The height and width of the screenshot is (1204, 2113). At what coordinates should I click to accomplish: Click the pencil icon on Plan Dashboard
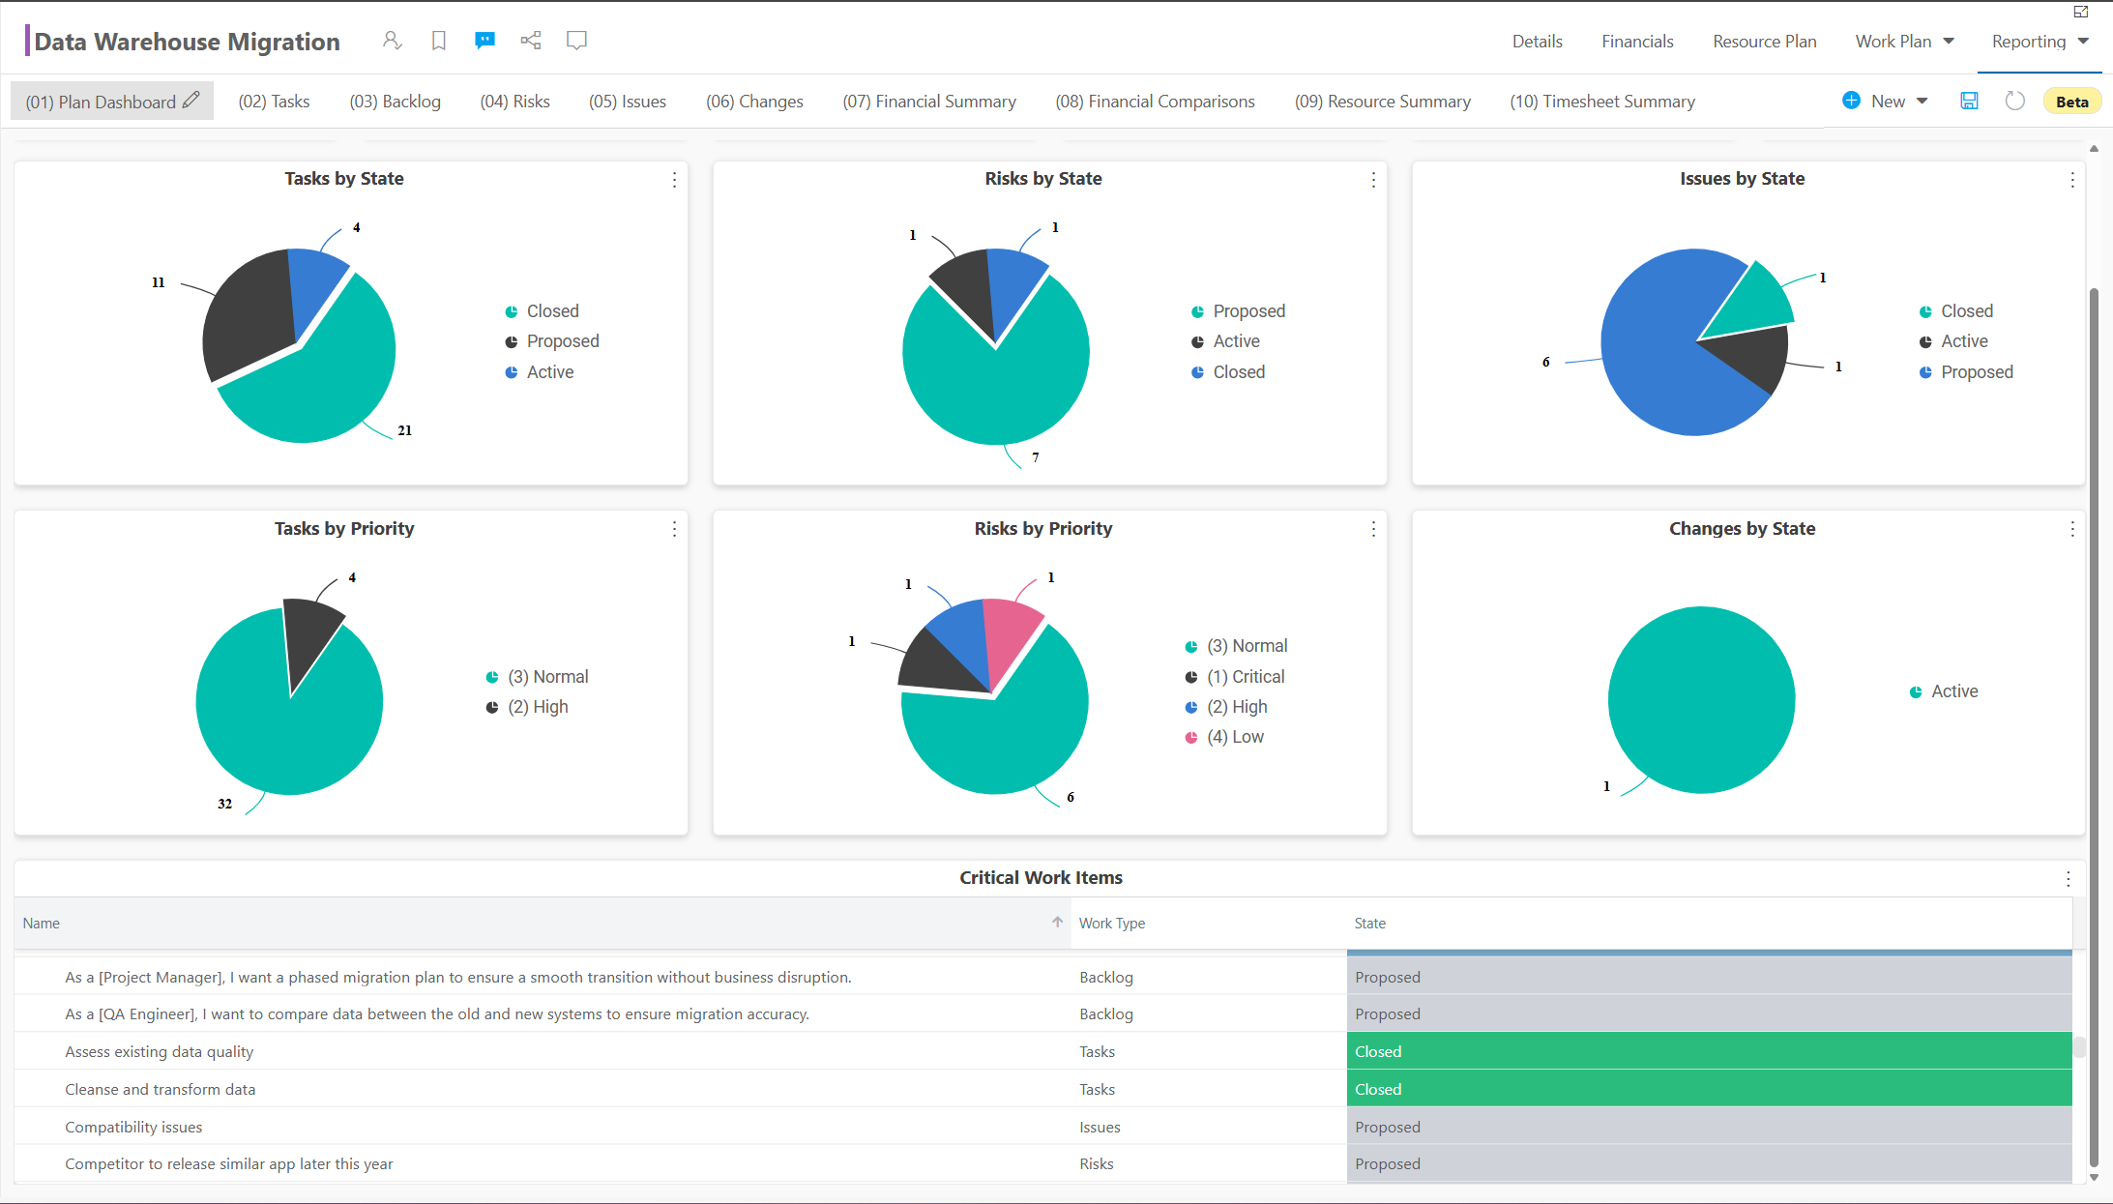[x=191, y=100]
